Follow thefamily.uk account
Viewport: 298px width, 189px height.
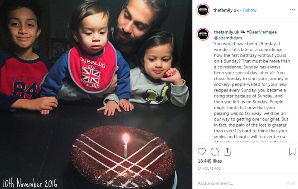[x=250, y=10]
